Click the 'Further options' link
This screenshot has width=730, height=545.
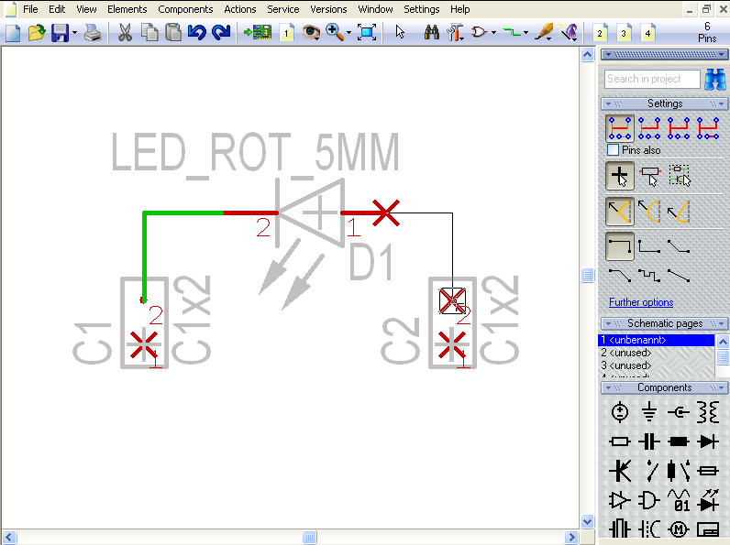[640, 302]
